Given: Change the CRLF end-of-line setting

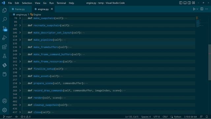Looking at the screenshot, I should click(x=165, y=117).
